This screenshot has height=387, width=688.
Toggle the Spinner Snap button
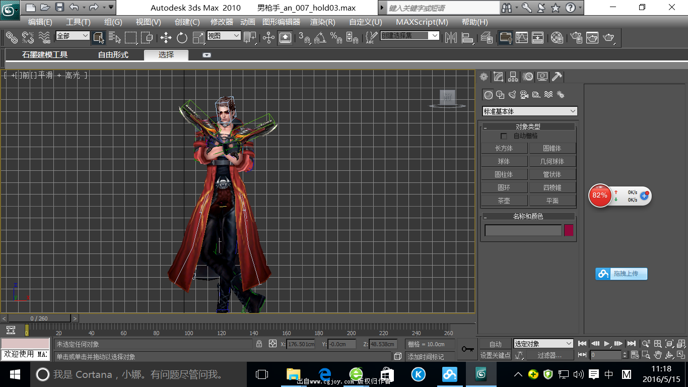tap(352, 37)
